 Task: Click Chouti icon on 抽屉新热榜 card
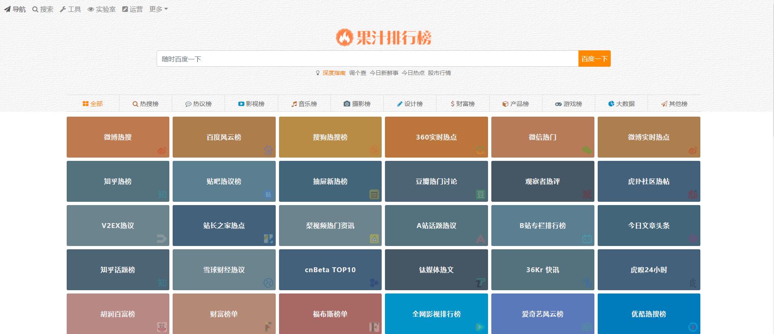[x=374, y=195]
